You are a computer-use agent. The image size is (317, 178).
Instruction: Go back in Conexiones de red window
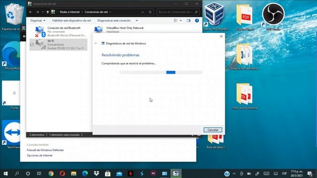31,12
